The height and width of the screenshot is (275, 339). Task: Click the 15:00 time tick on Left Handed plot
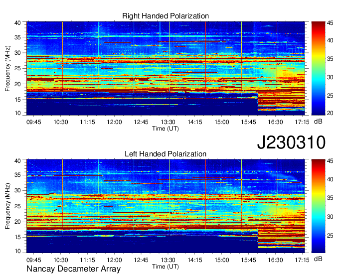(x=222, y=260)
